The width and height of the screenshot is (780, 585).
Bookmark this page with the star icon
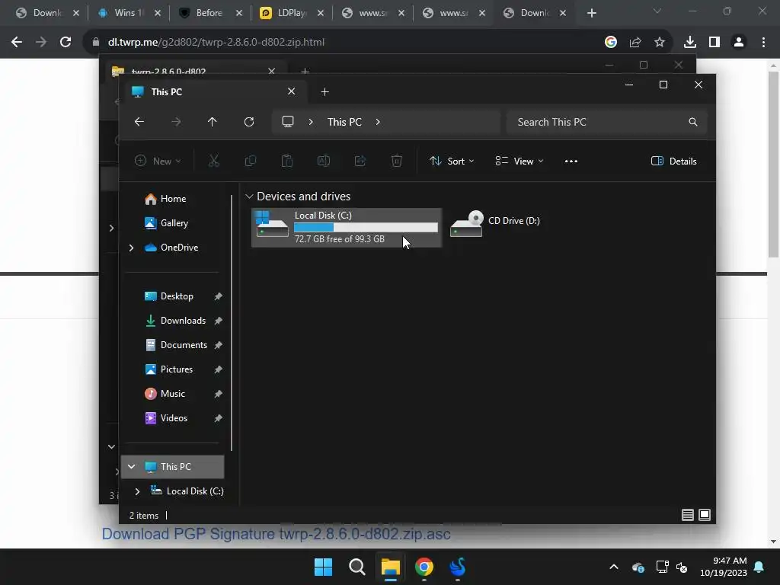click(660, 43)
